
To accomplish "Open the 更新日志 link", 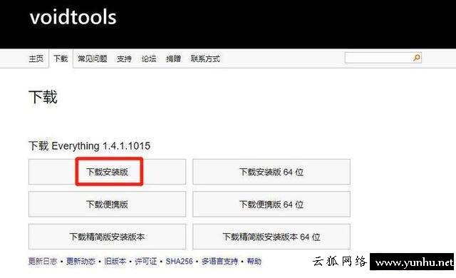I will [x=43, y=261].
